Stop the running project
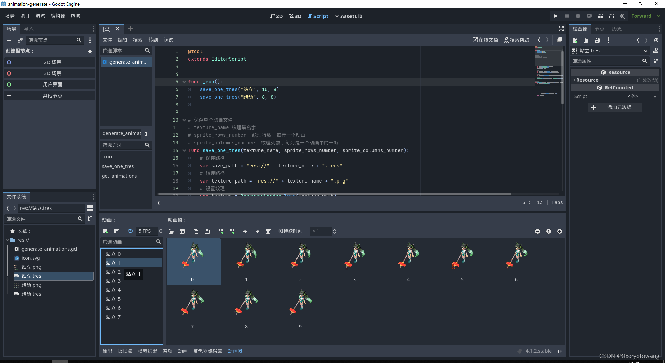Image resolution: width=665 pixels, height=363 pixels. [x=578, y=16]
